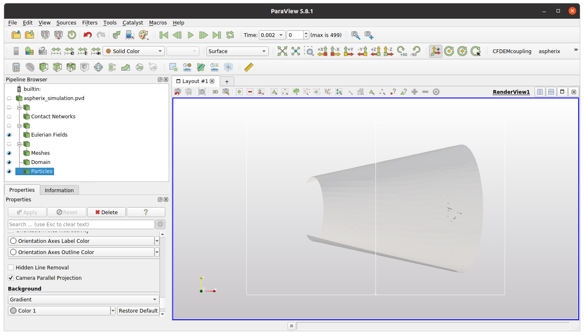
Task: Open the Solid Color coloring dropdown
Action: click(x=134, y=51)
